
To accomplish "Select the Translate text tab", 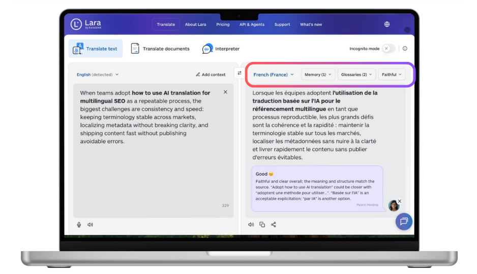I will (96, 49).
